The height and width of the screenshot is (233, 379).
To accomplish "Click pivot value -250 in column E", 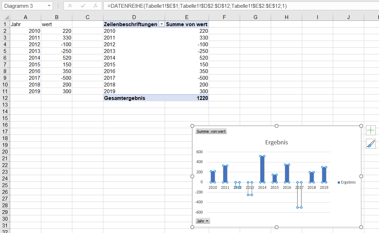I will click(x=187, y=51).
